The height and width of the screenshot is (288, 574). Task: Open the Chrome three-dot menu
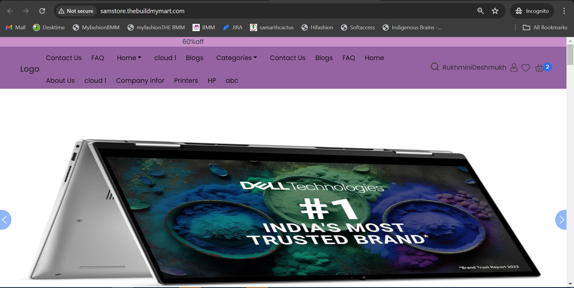(x=564, y=11)
